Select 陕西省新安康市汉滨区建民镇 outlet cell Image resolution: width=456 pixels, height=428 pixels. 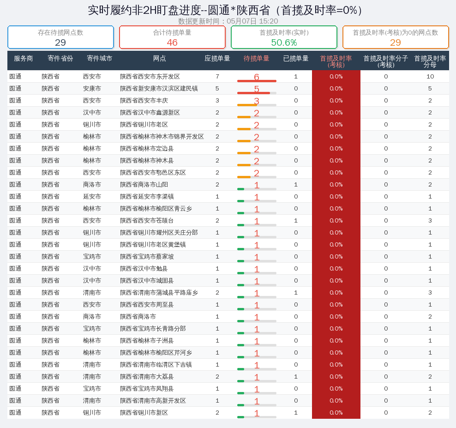pos(159,89)
